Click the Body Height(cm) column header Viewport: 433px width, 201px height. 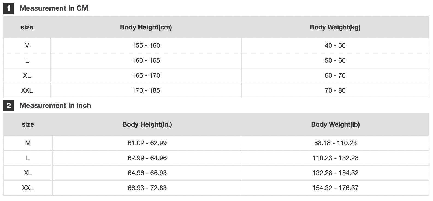(146, 27)
